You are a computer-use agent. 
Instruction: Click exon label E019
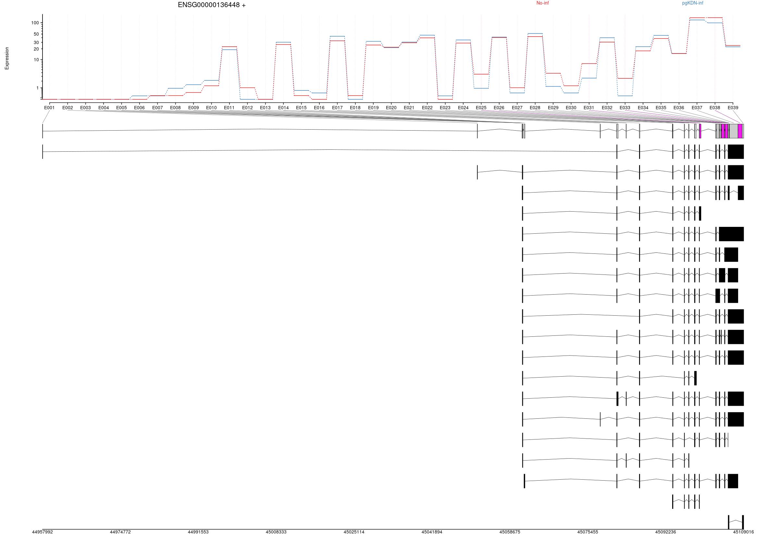pyautogui.click(x=373, y=108)
